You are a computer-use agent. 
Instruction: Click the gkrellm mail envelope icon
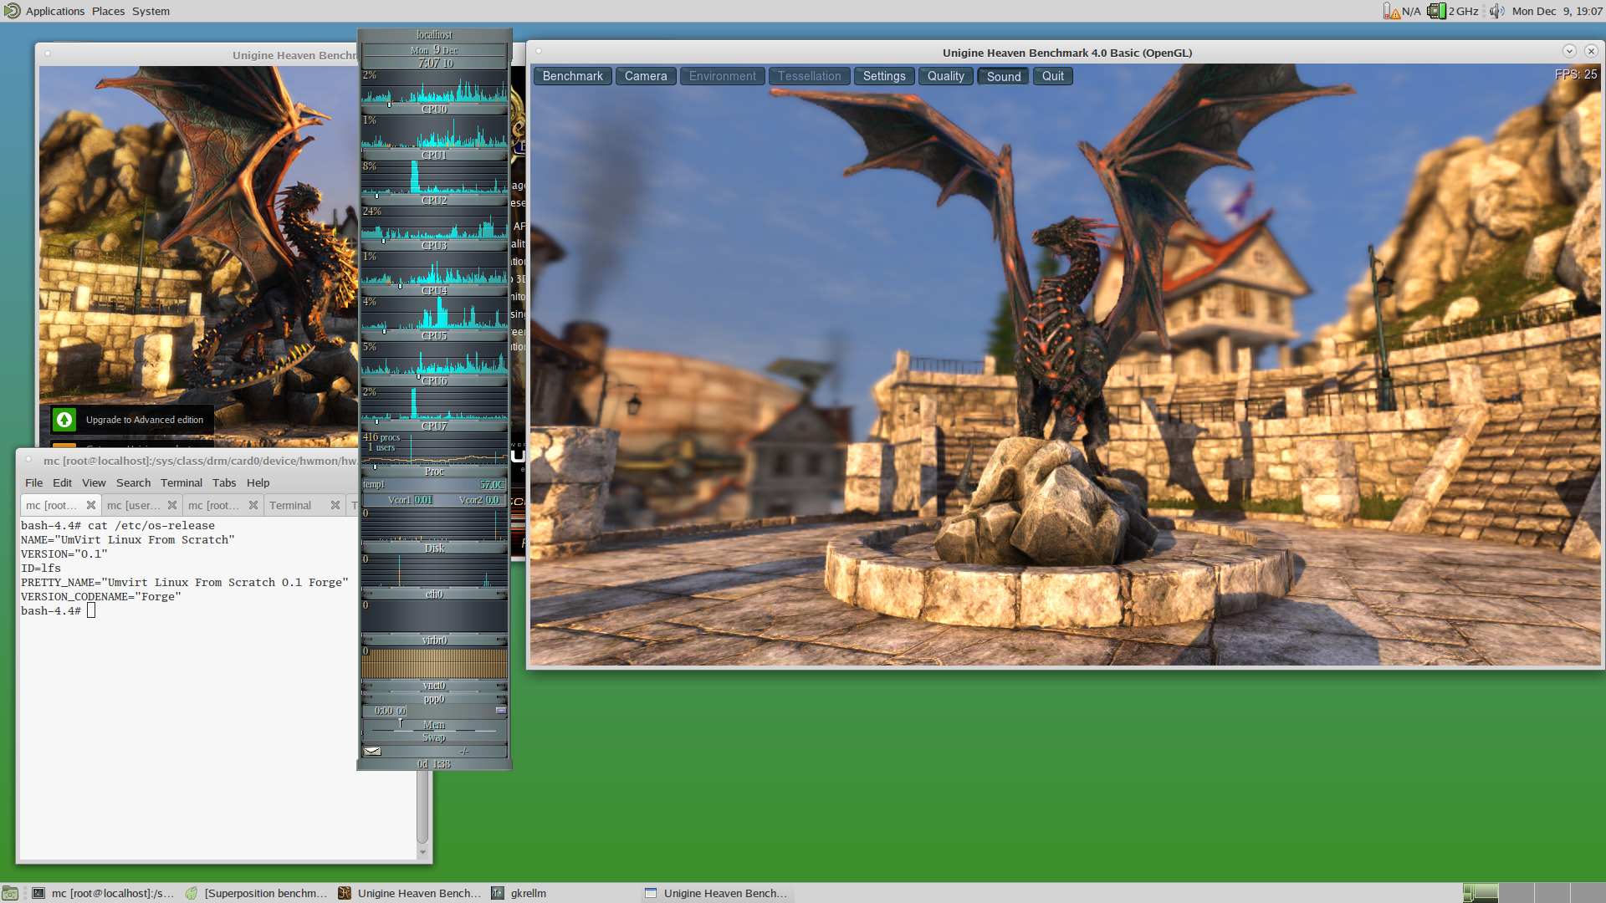(373, 751)
